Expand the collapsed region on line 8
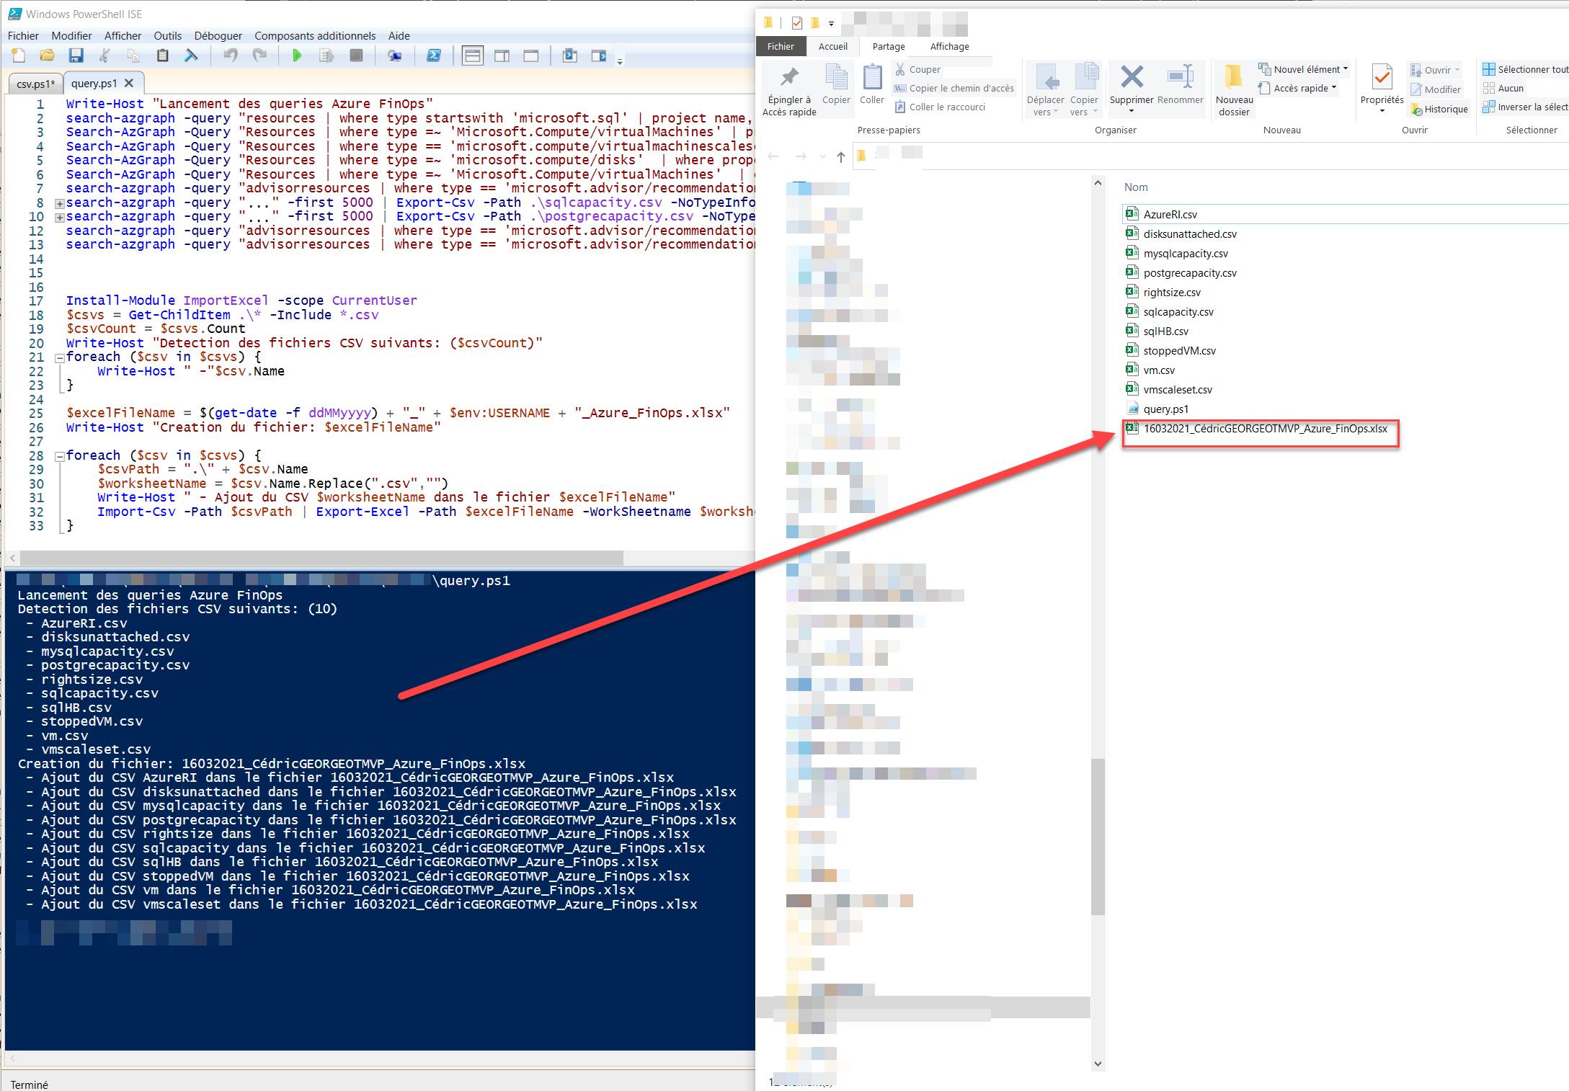Screen dimensions: 1569x1091 click(60, 203)
